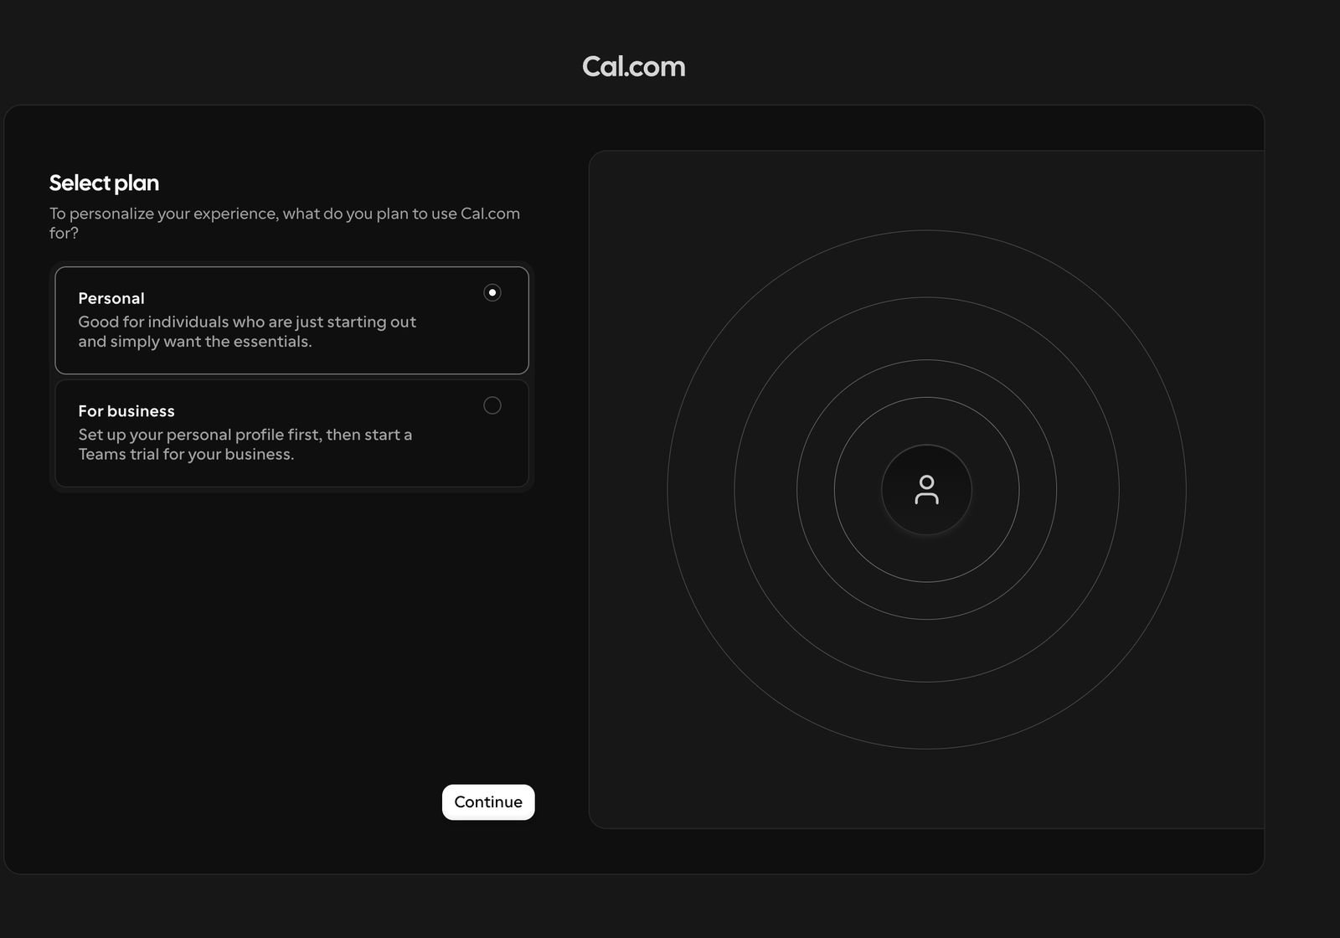
Task: Select the For business radio button
Action: (x=492, y=405)
